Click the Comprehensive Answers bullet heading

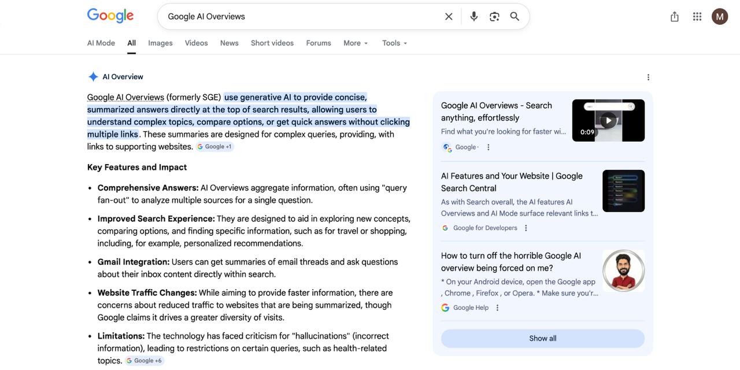tap(148, 188)
